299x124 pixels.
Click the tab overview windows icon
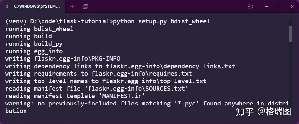85,6
